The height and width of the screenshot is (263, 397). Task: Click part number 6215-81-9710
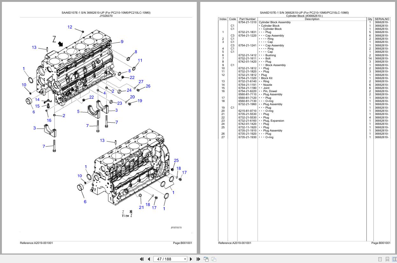click(x=247, y=111)
